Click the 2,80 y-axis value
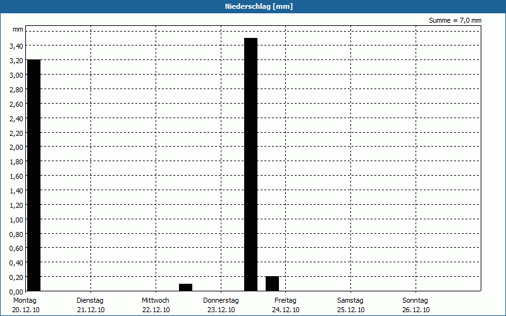The height and width of the screenshot is (316, 506). pos(16,90)
